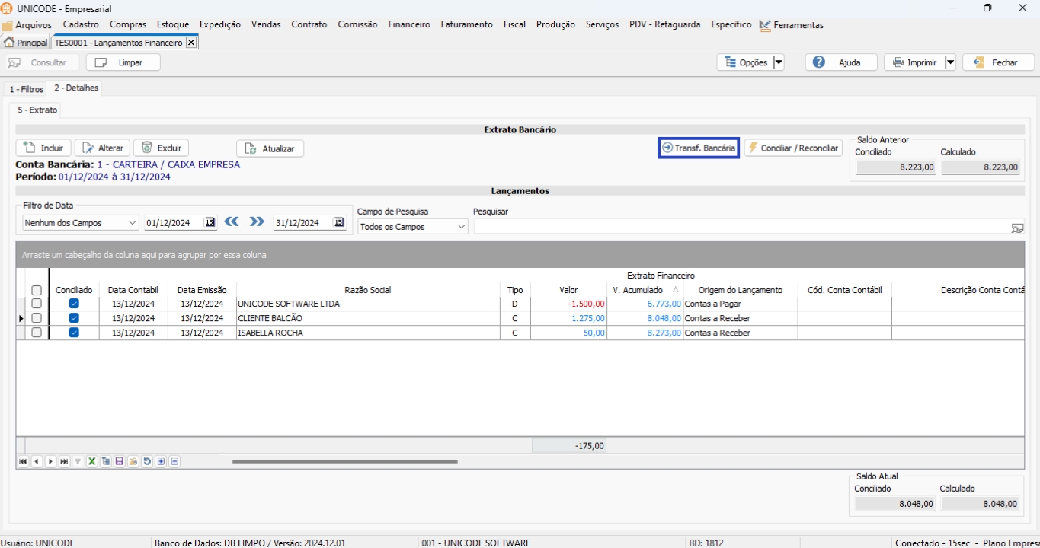Open Estoque menu
Screen dimensions: 1040x548
(173, 24)
